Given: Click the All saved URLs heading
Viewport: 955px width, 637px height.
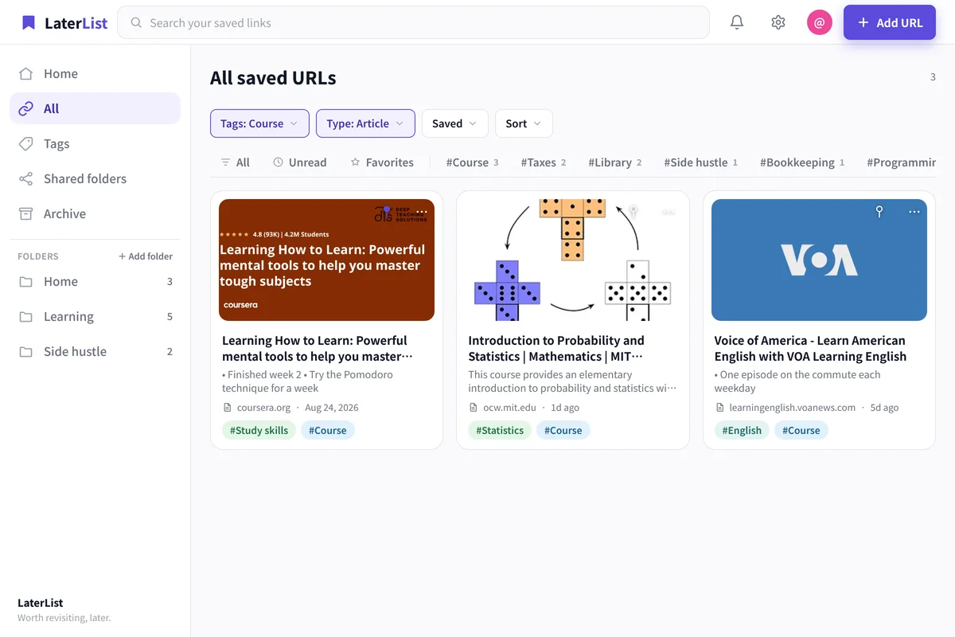Looking at the screenshot, I should 273,78.
